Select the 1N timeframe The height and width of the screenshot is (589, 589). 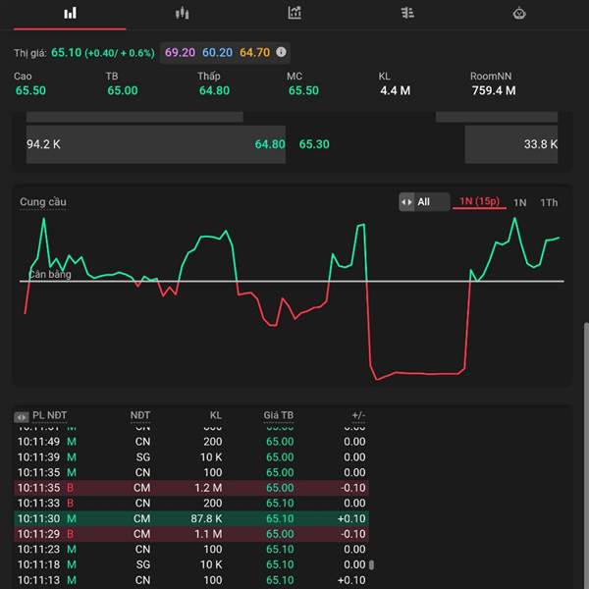(519, 203)
